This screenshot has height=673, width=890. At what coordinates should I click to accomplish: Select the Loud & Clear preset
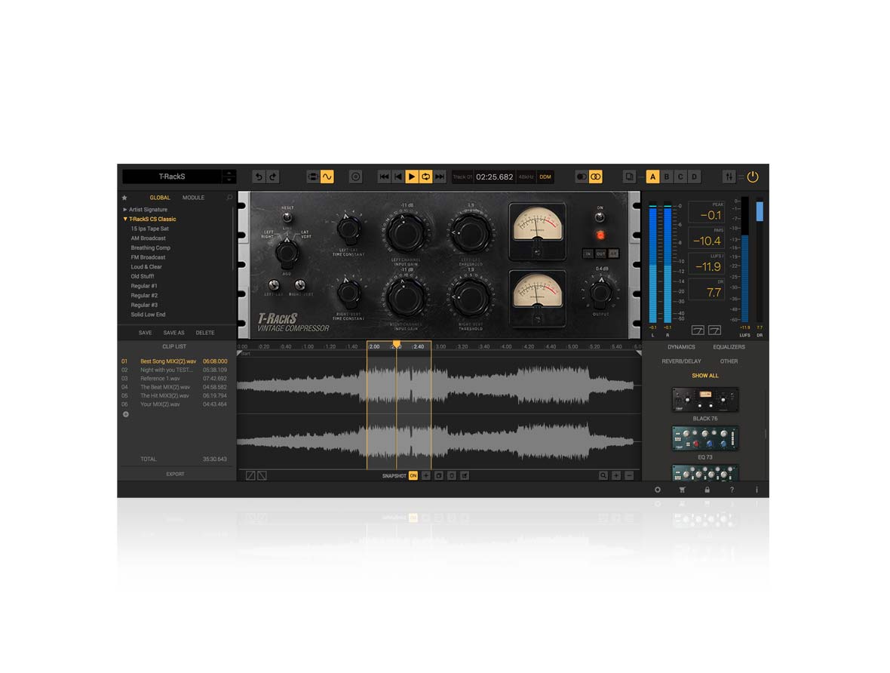tap(146, 267)
